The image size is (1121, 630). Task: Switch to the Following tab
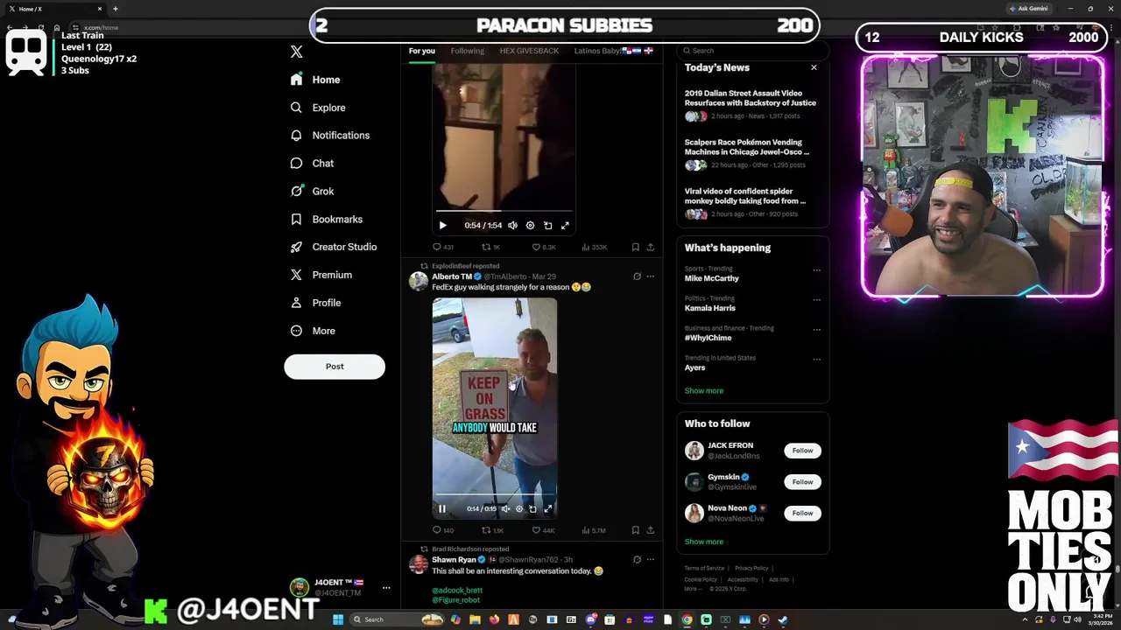pos(467,51)
